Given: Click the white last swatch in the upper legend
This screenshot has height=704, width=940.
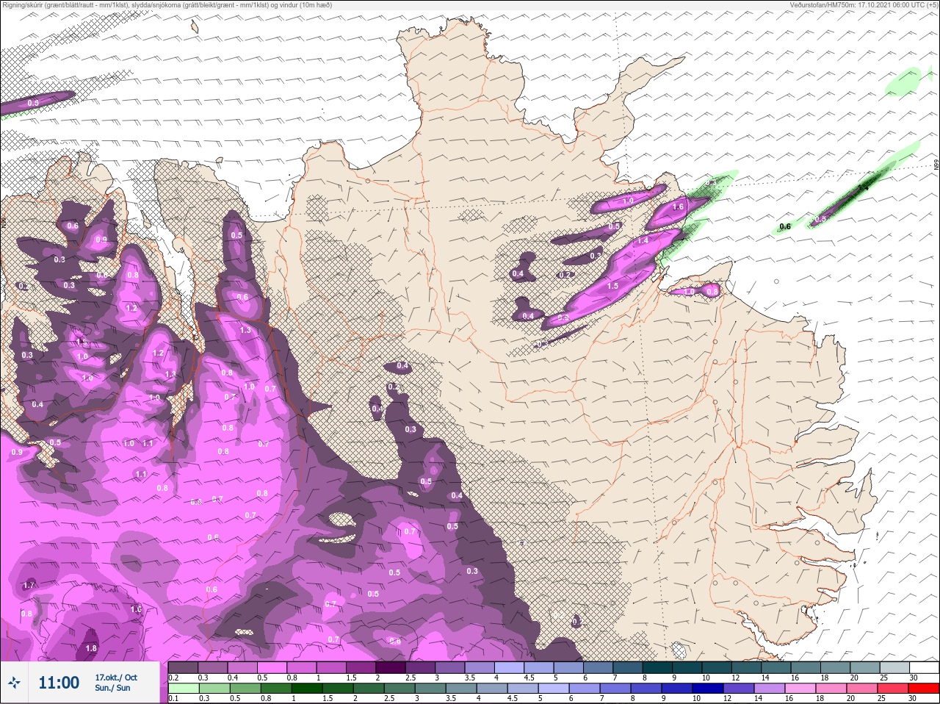Looking at the screenshot, I should tap(923, 668).
